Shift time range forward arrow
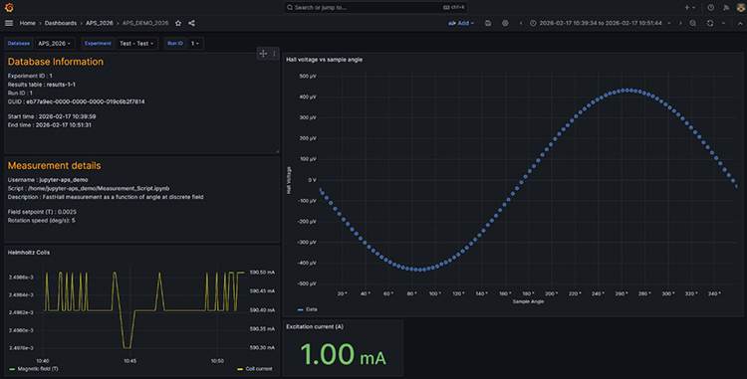Screen dimensions: 747x379 (x=680, y=23)
